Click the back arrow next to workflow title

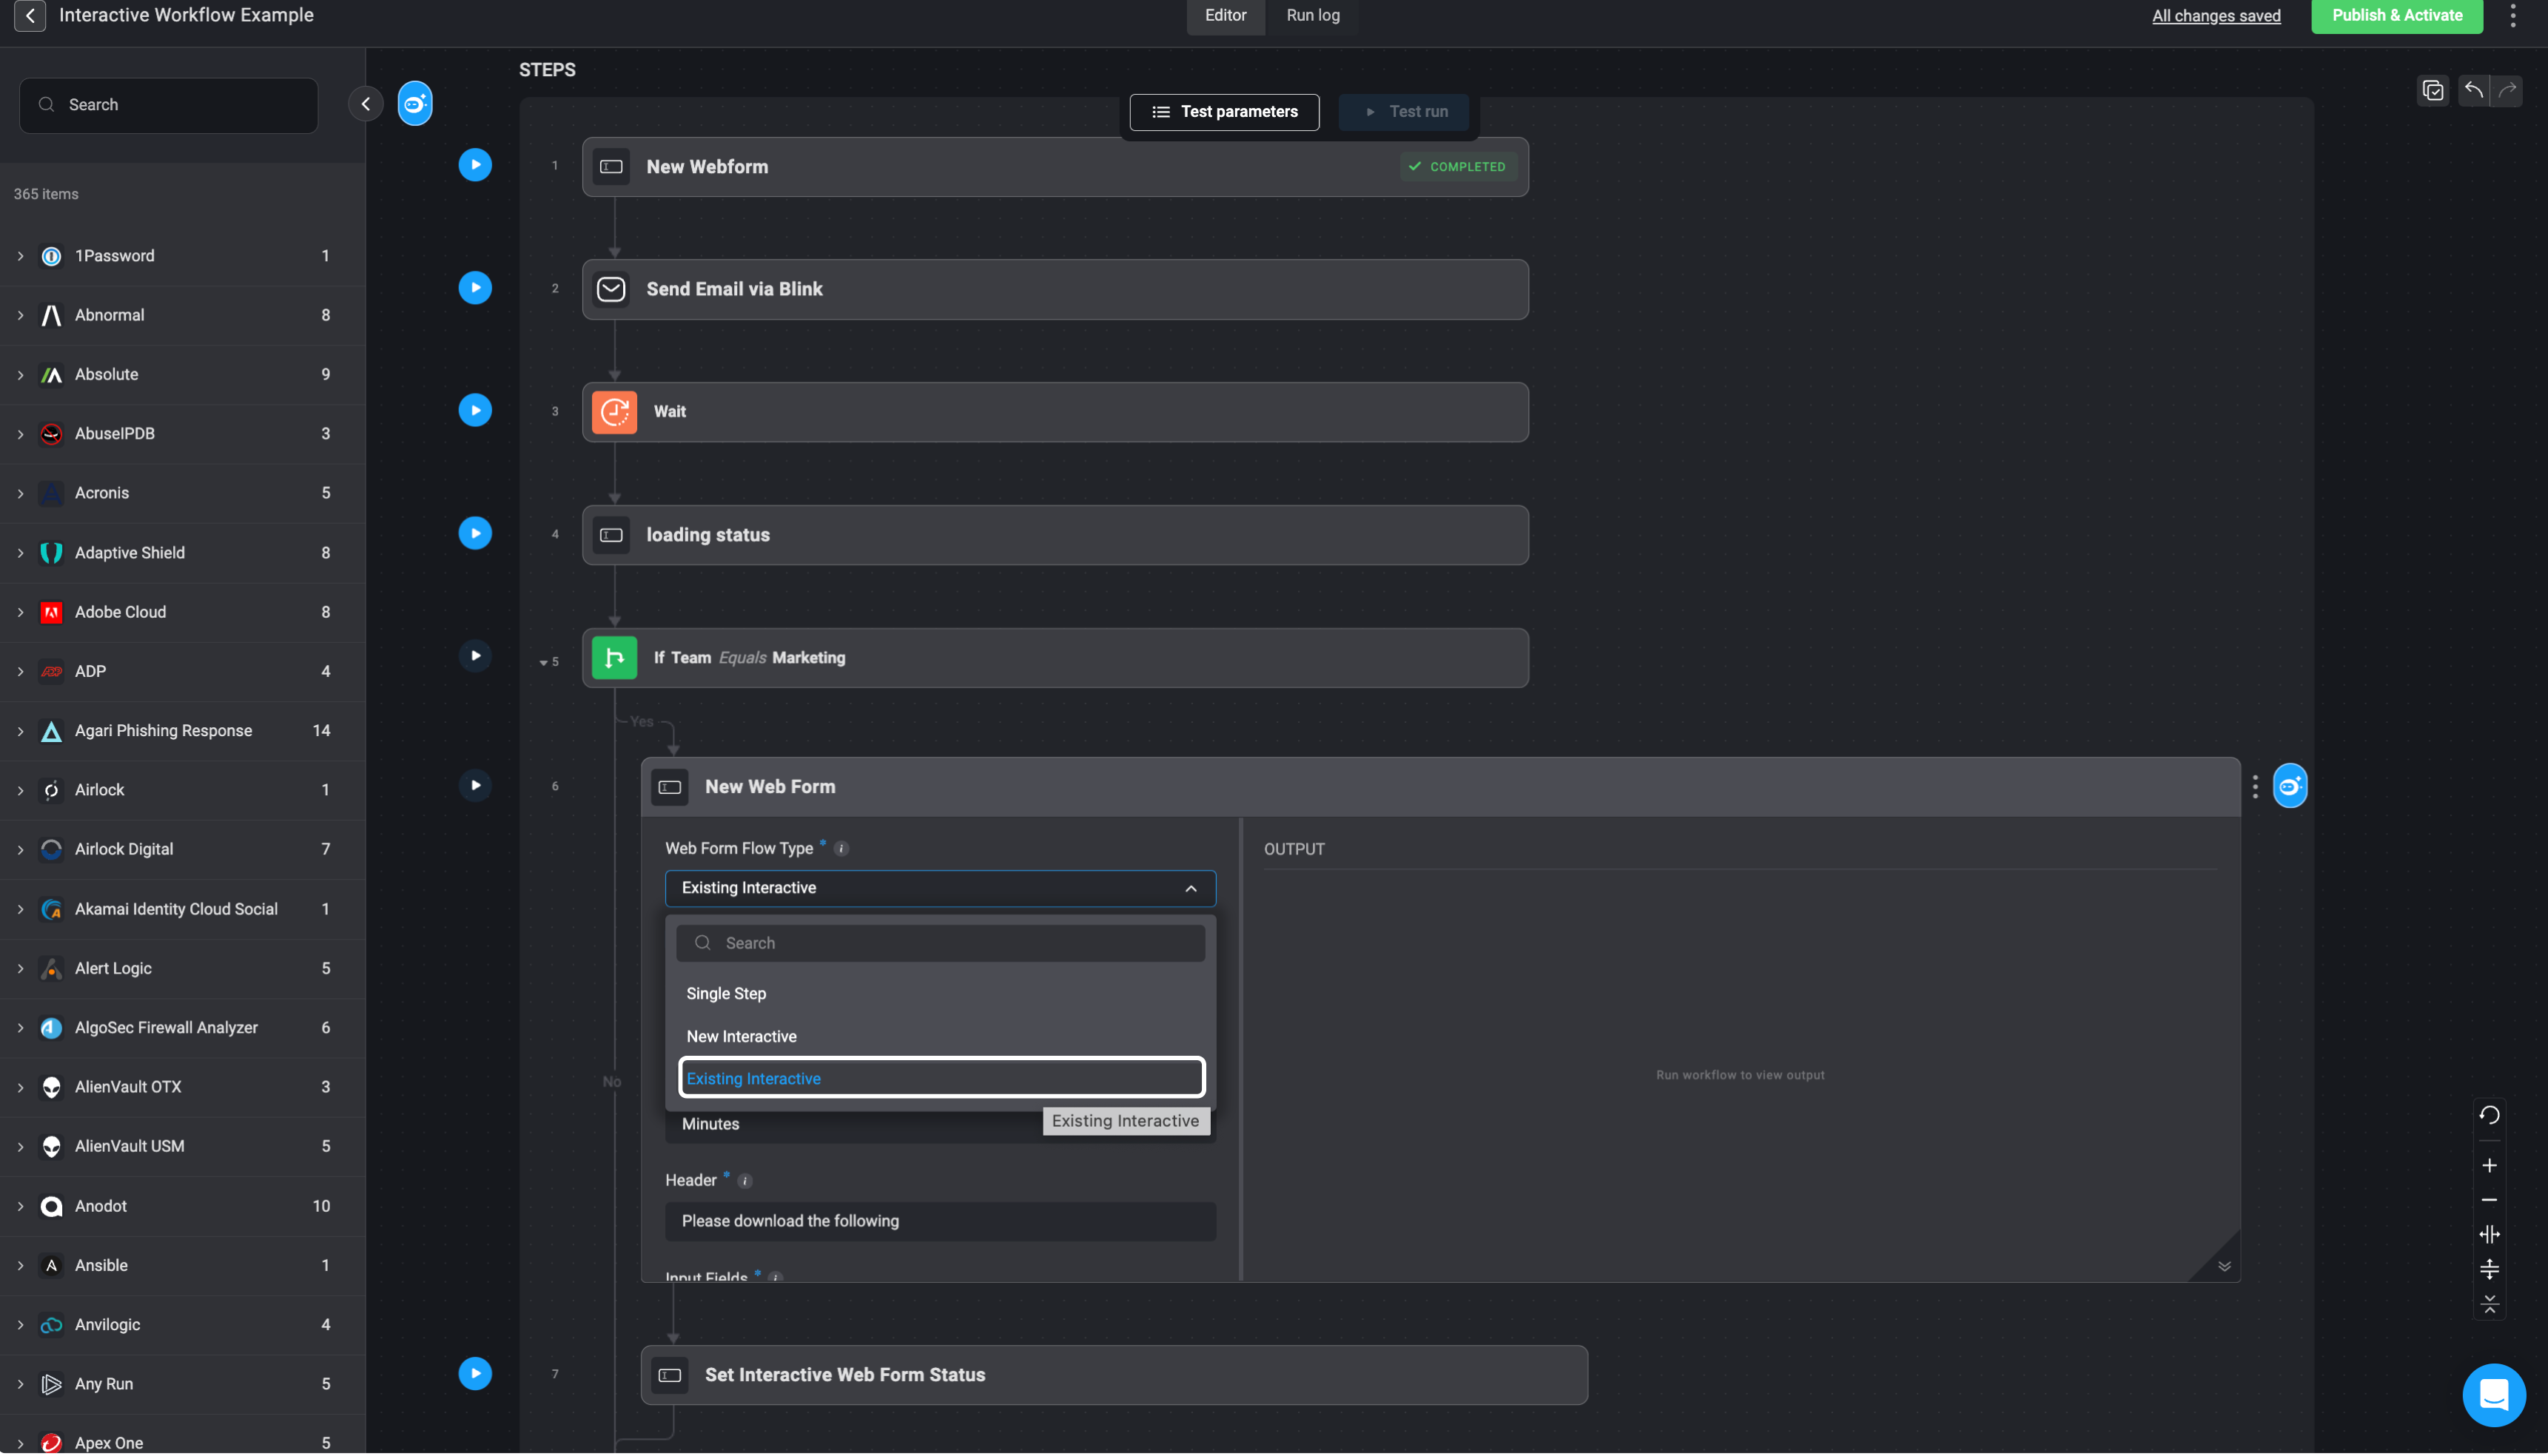[30, 16]
